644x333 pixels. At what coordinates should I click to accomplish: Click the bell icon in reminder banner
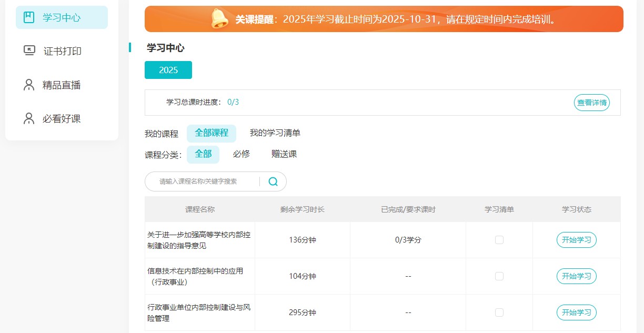(x=219, y=19)
